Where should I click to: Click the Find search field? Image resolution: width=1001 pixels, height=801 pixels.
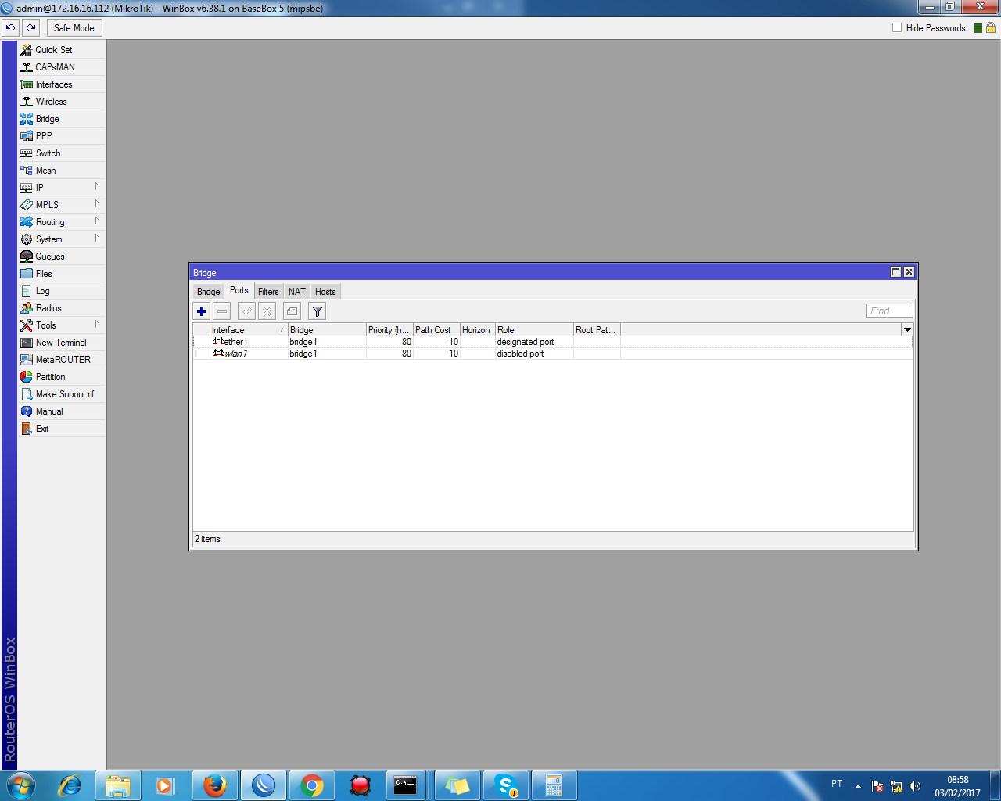890,311
